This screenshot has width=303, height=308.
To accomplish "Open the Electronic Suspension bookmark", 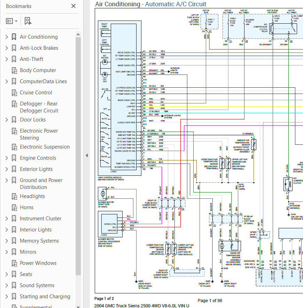I will click(x=45, y=147).
